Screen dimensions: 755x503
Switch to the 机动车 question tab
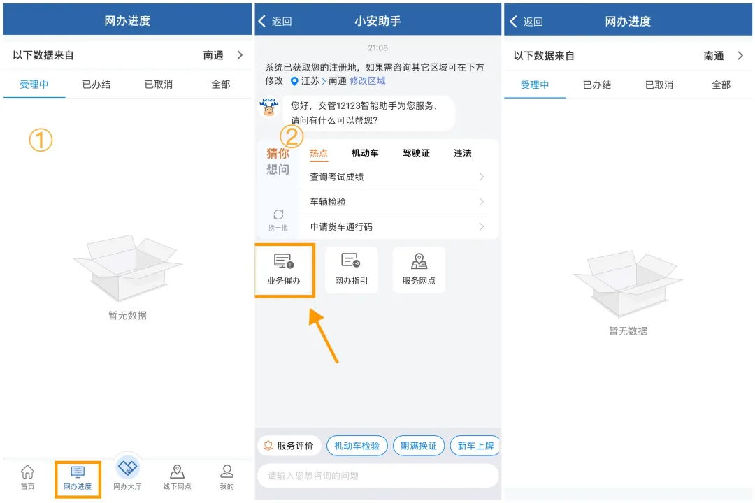[365, 153]
